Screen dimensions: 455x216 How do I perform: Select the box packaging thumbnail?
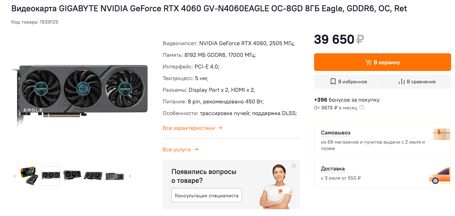pos(29,176)
